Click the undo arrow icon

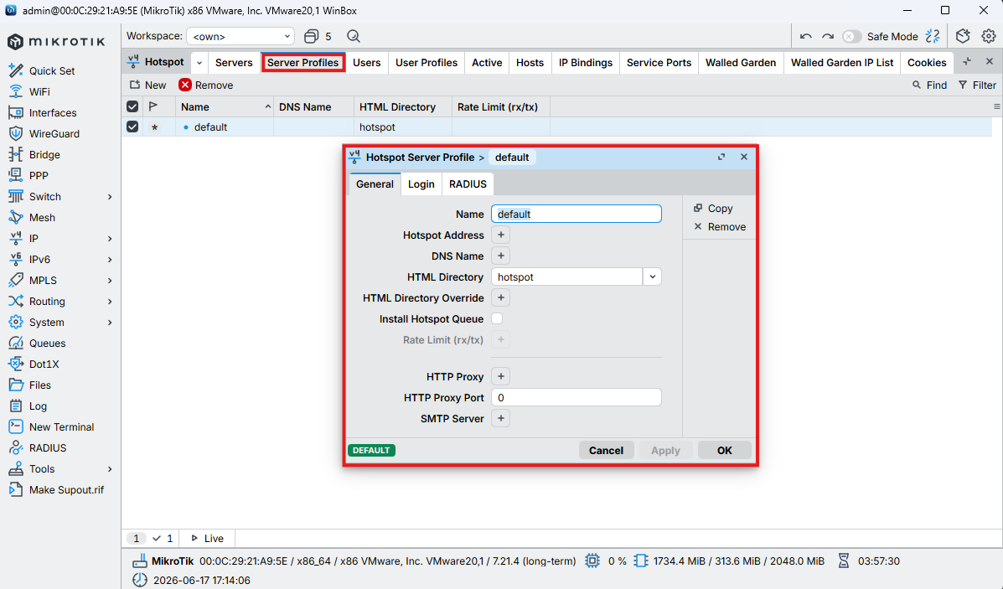pyautogui.click(x=806, y=37)
